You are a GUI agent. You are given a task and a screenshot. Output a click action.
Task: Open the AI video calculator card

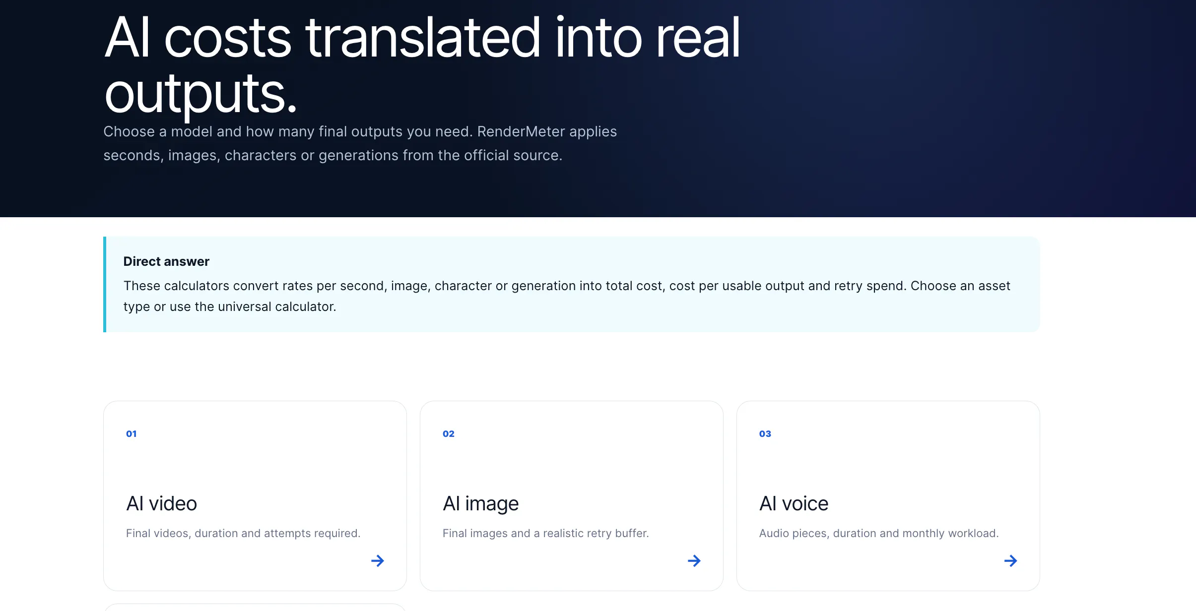coord(255,496)
